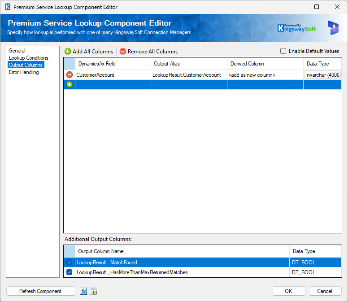Add a new column row with green plus icon

pos(70,84)
